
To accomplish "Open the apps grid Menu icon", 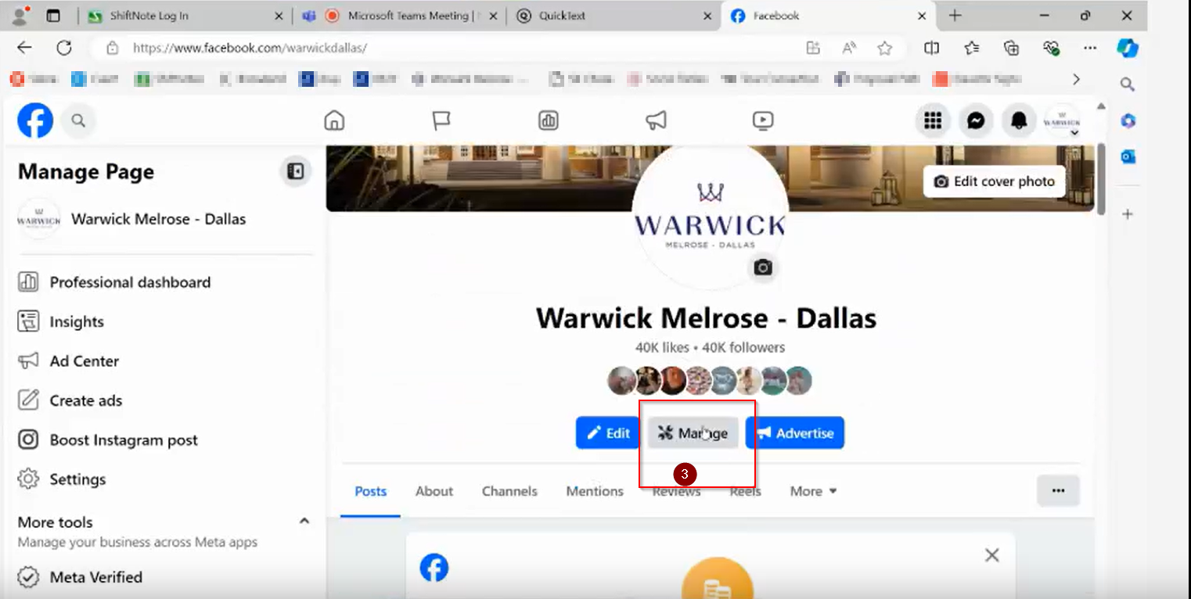I will click(x=933, y=120).
